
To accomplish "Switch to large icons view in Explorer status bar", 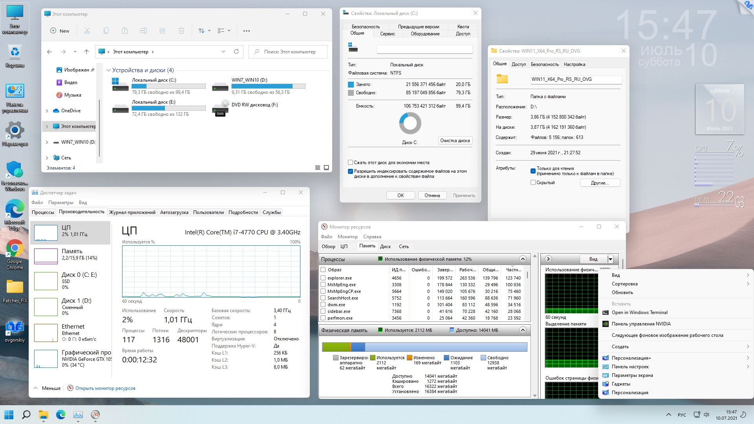I will coord(326,168).
